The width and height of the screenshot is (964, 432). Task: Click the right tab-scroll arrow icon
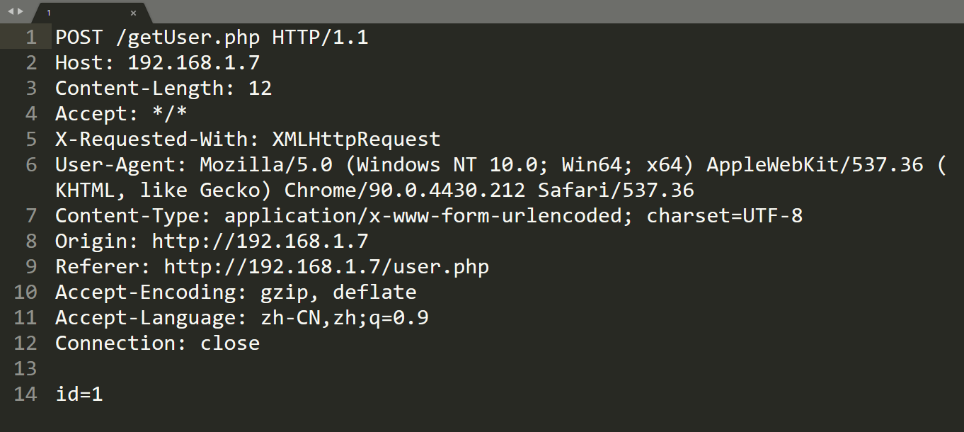click(20, 11)
